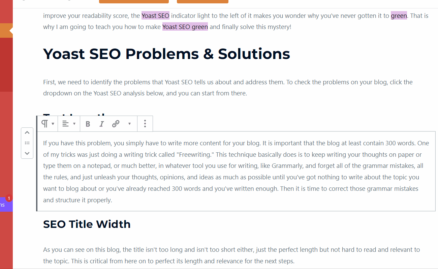The image size is (438, 269).
Task: Click highlighted "Yoast SEO" before "indicator light"
Action: (155, 16)
